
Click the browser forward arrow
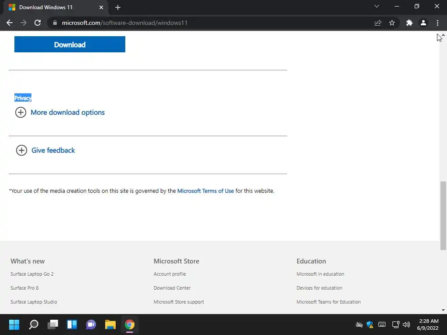click(x=24, y=23)
